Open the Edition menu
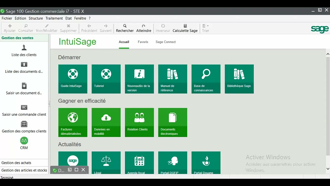This screenshot has height=186, width=330. tap(20, 18)
